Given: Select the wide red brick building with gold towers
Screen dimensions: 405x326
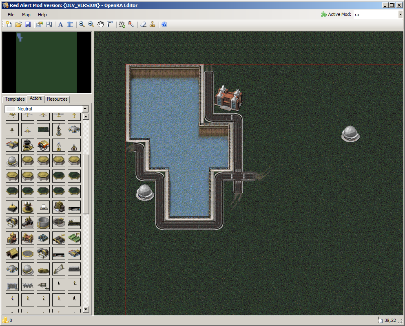Looking at the screenshot, I should coord(28,238).
